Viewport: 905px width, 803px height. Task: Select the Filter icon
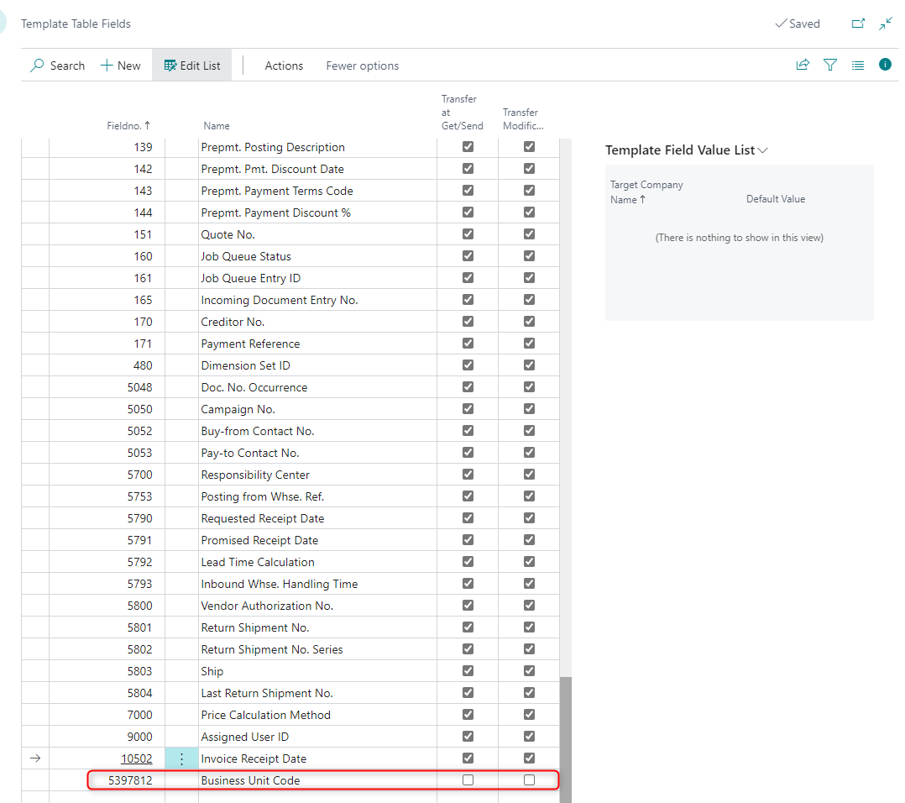[x=830, y=65]
